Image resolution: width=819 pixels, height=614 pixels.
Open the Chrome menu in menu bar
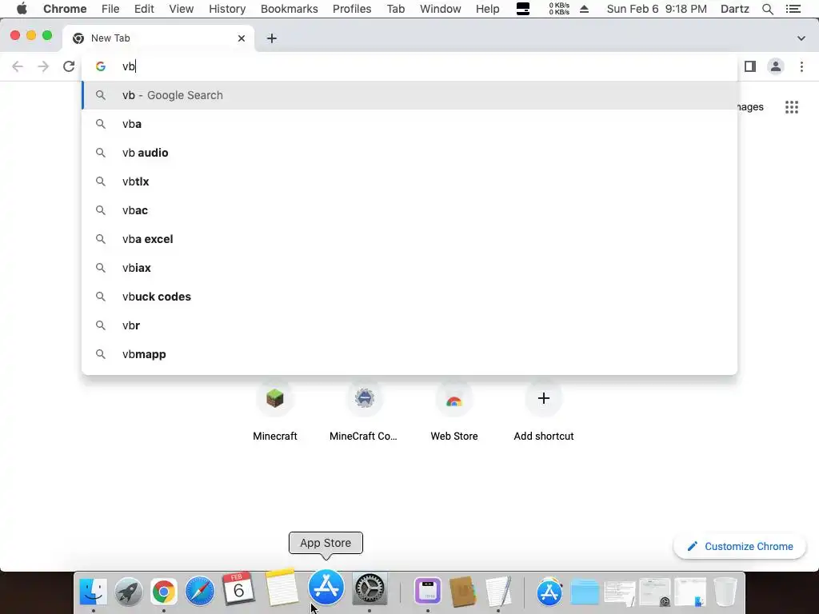(x=65, y=9)
